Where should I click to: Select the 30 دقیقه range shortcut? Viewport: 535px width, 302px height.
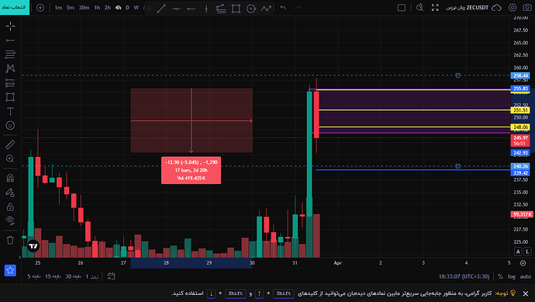coord(73,276)
